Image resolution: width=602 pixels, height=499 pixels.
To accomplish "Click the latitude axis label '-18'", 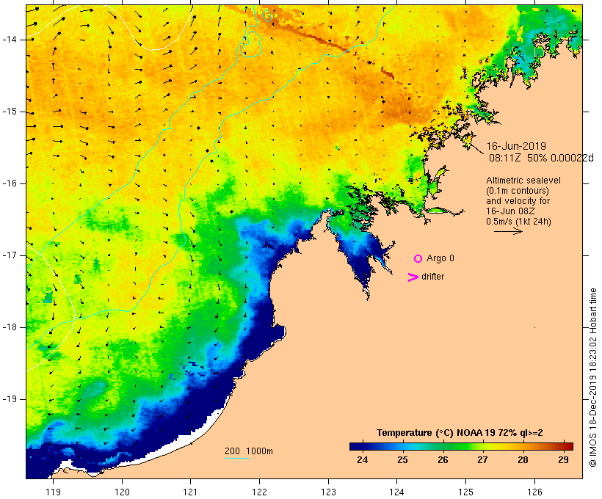I will click(10, 327).
